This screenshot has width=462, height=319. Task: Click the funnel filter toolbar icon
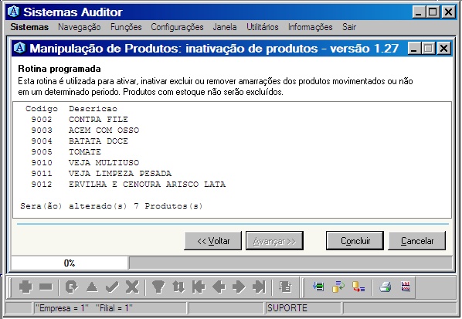(x=158, y=287)
